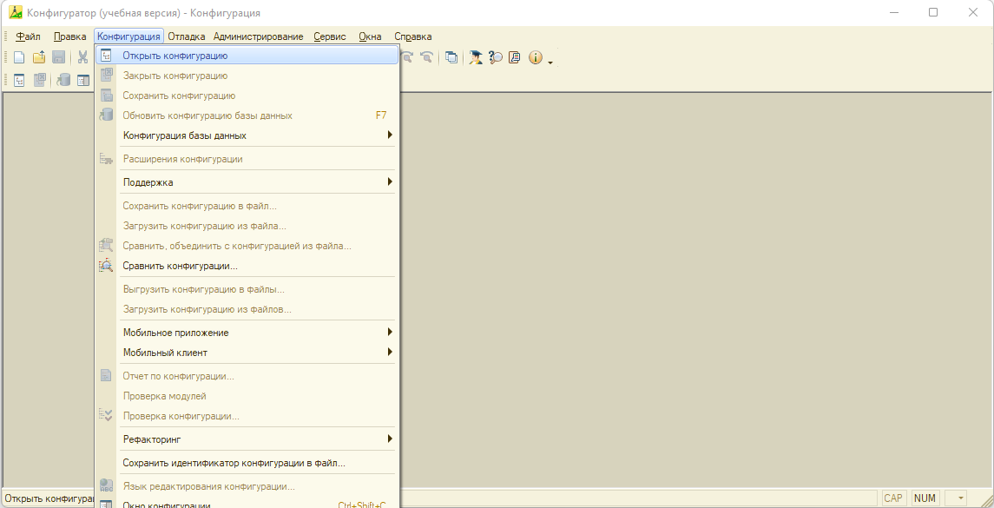Close the open Конфигурация menu bar item
The width and height of the screenshot is (994, 508).
click(x=128, y=36)
